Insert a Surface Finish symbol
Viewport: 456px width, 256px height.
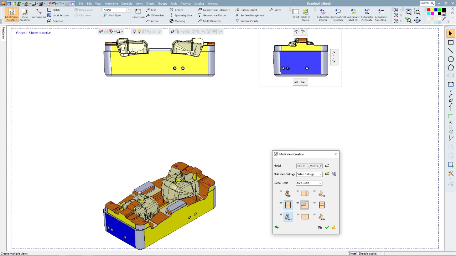coord(247,21)
